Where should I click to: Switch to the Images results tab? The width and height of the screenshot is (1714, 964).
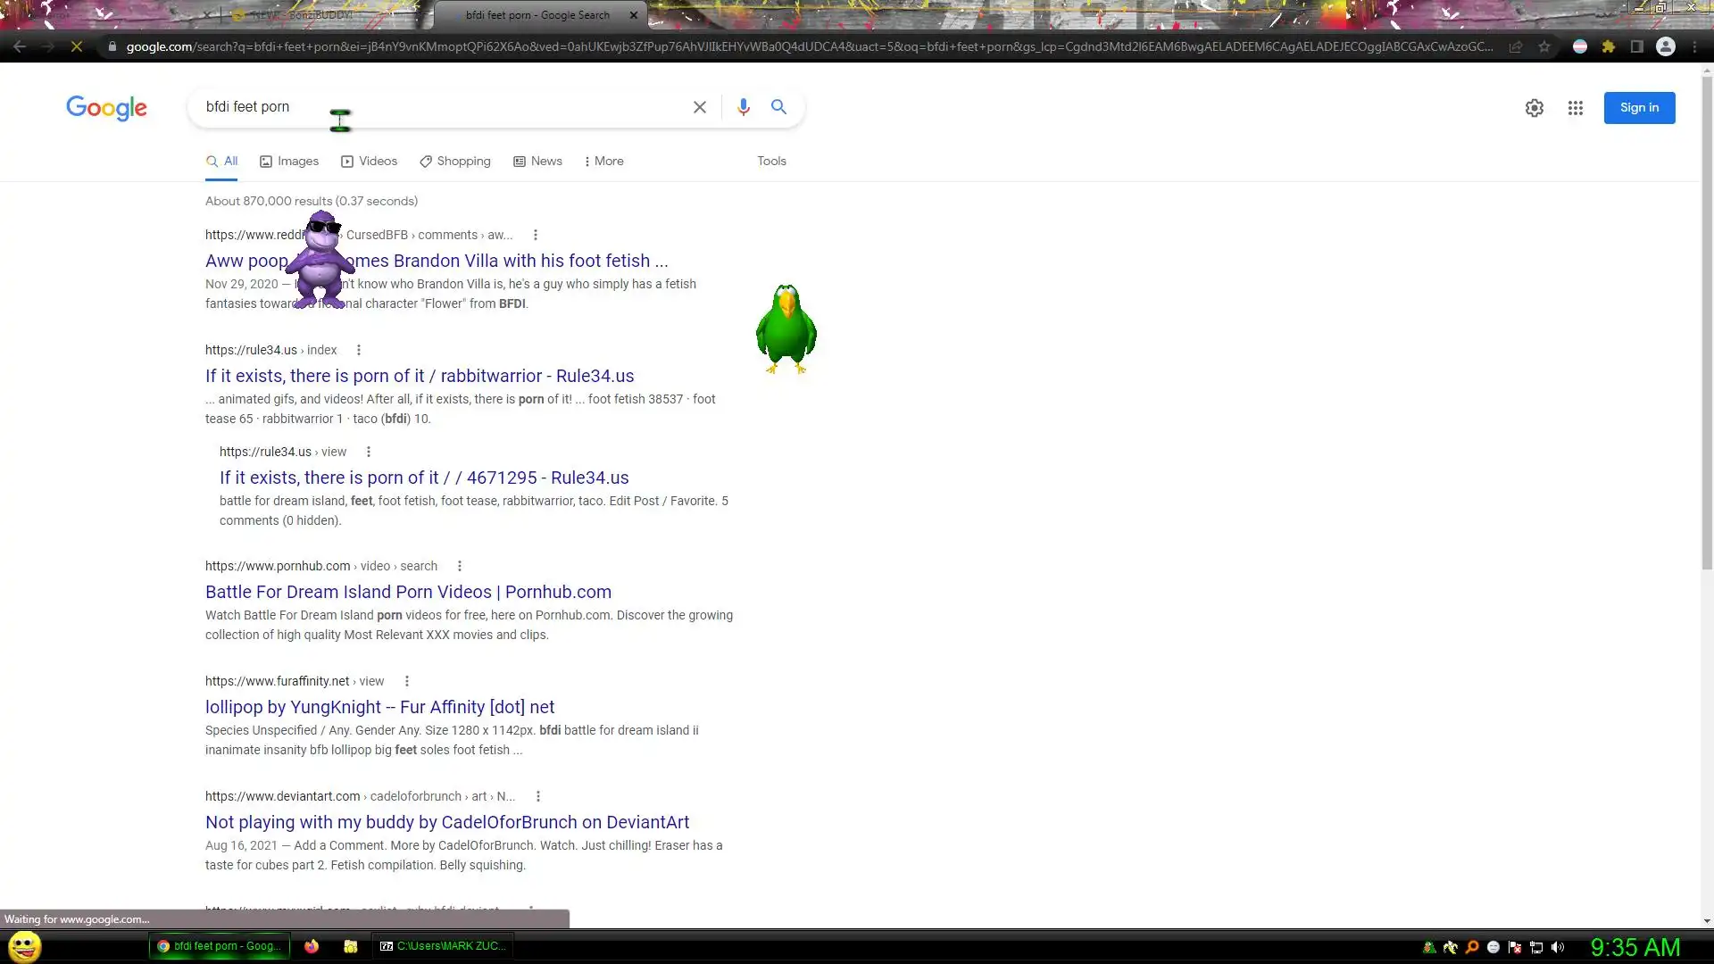(289, 162)
